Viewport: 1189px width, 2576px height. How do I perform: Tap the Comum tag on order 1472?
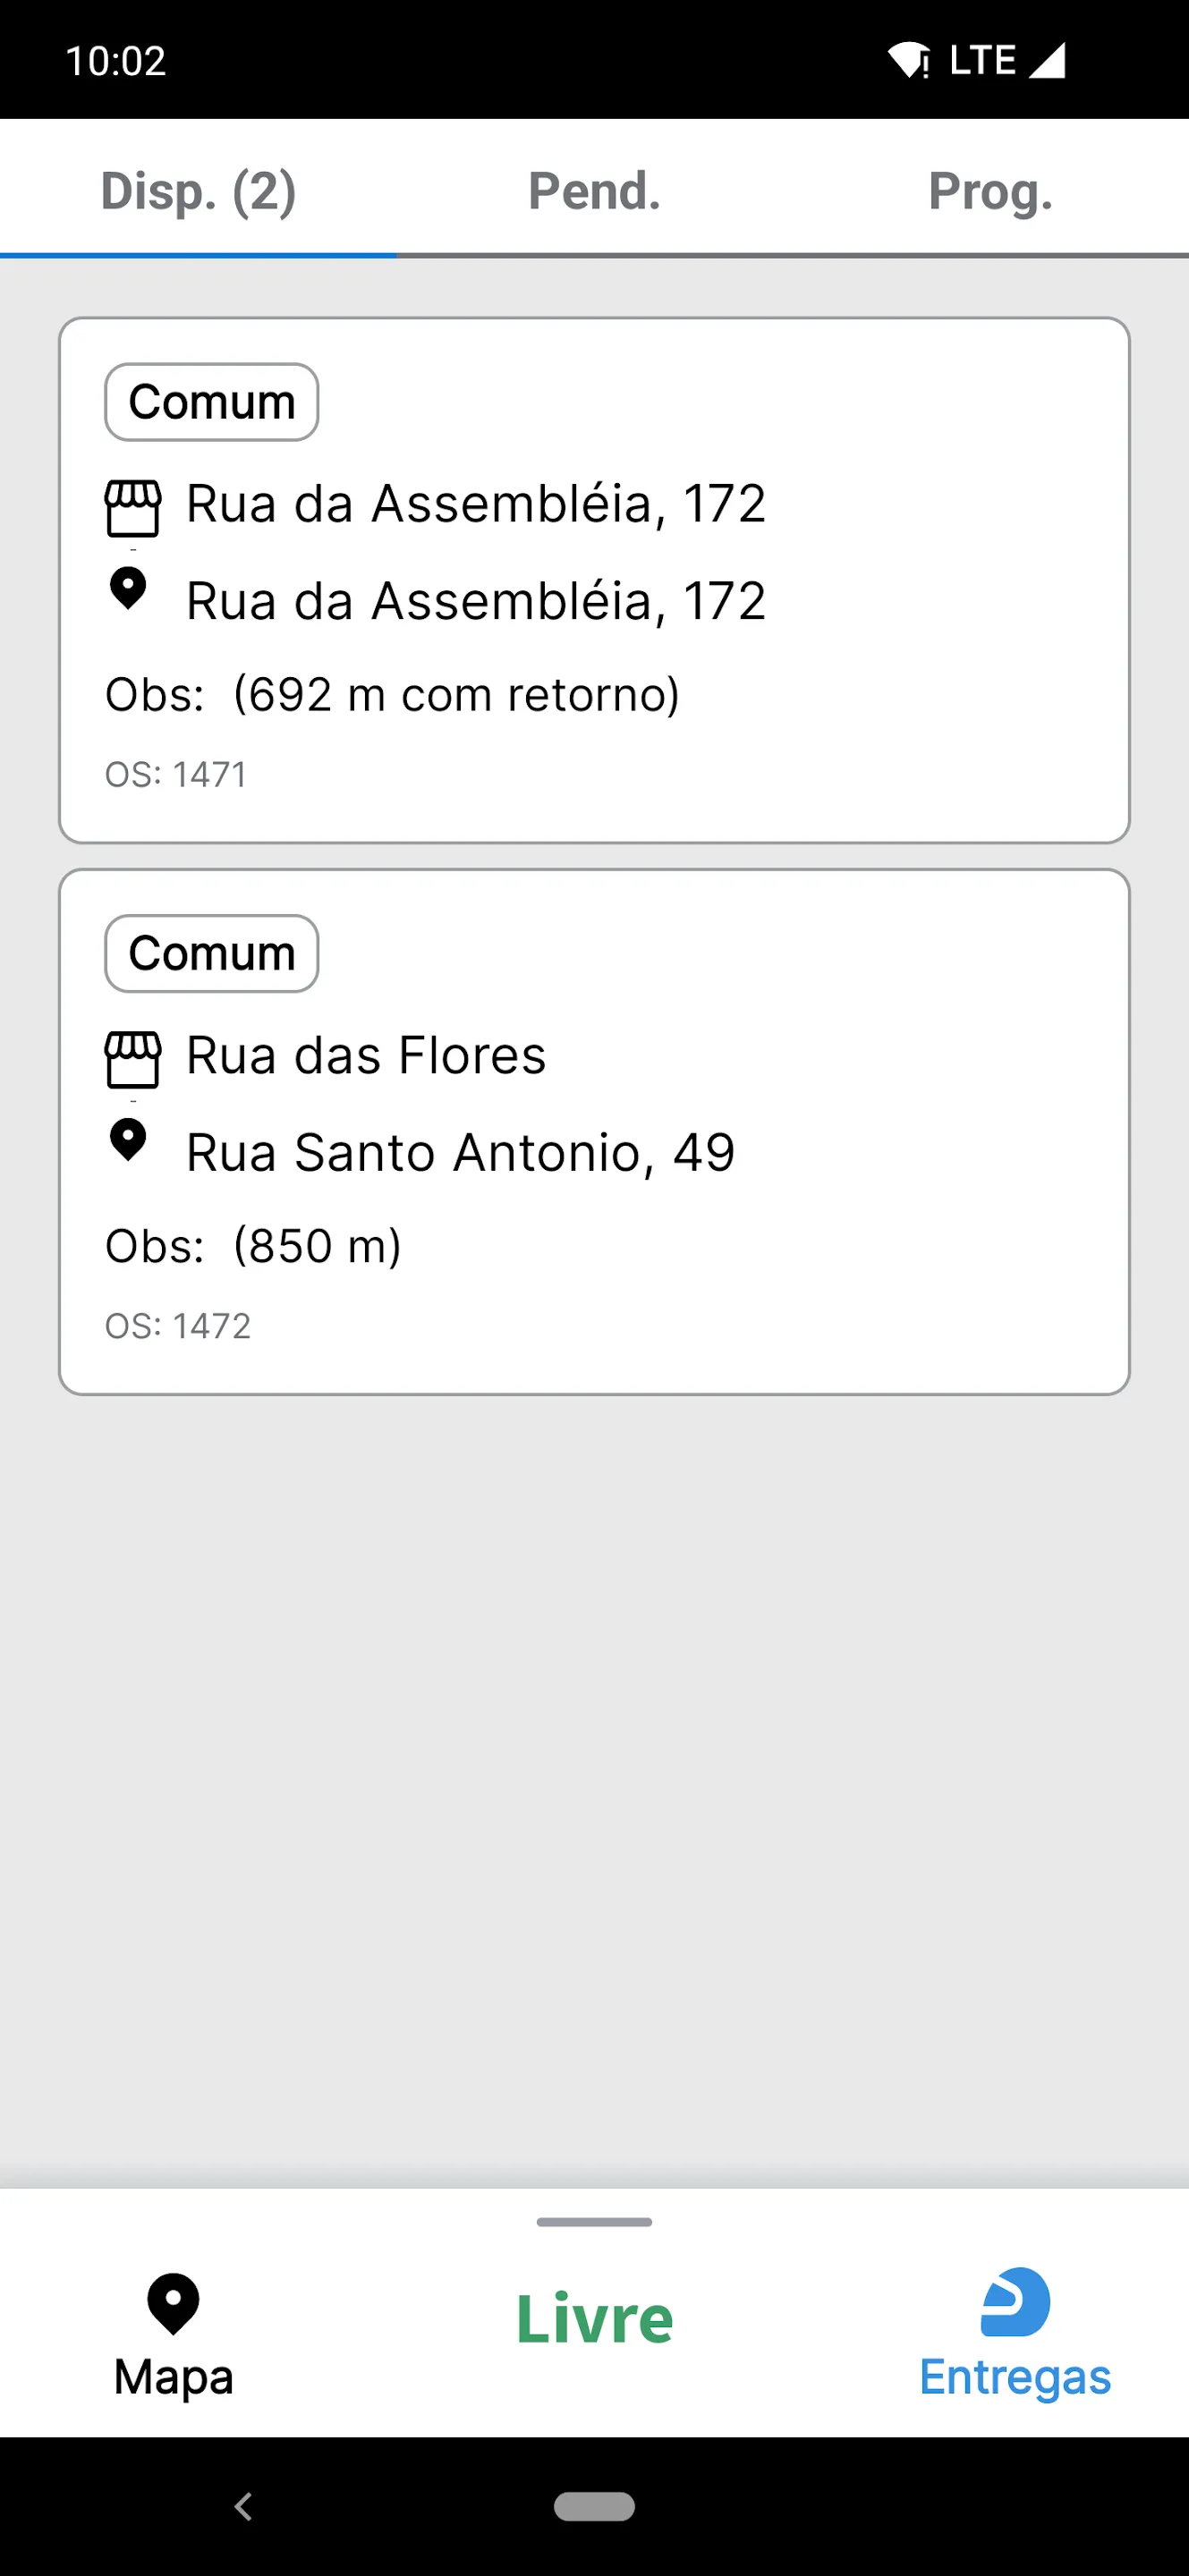[212, 954]
